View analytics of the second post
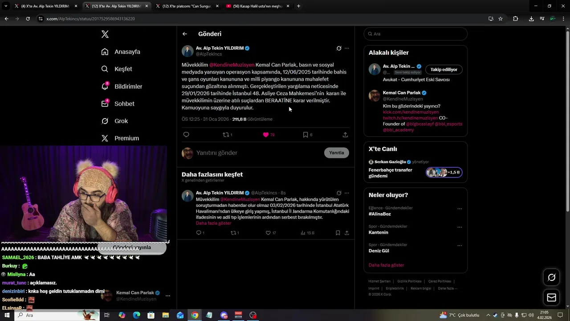Image resolution: width=570 pixels, height=321 pixels. click(x=307, y=233)
